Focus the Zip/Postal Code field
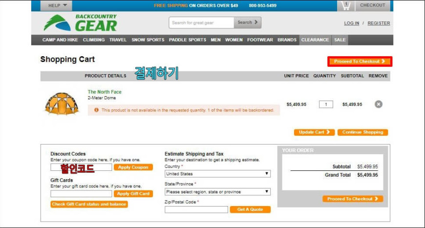This screenshot has height=228, width=425. [x=196, y=209]
